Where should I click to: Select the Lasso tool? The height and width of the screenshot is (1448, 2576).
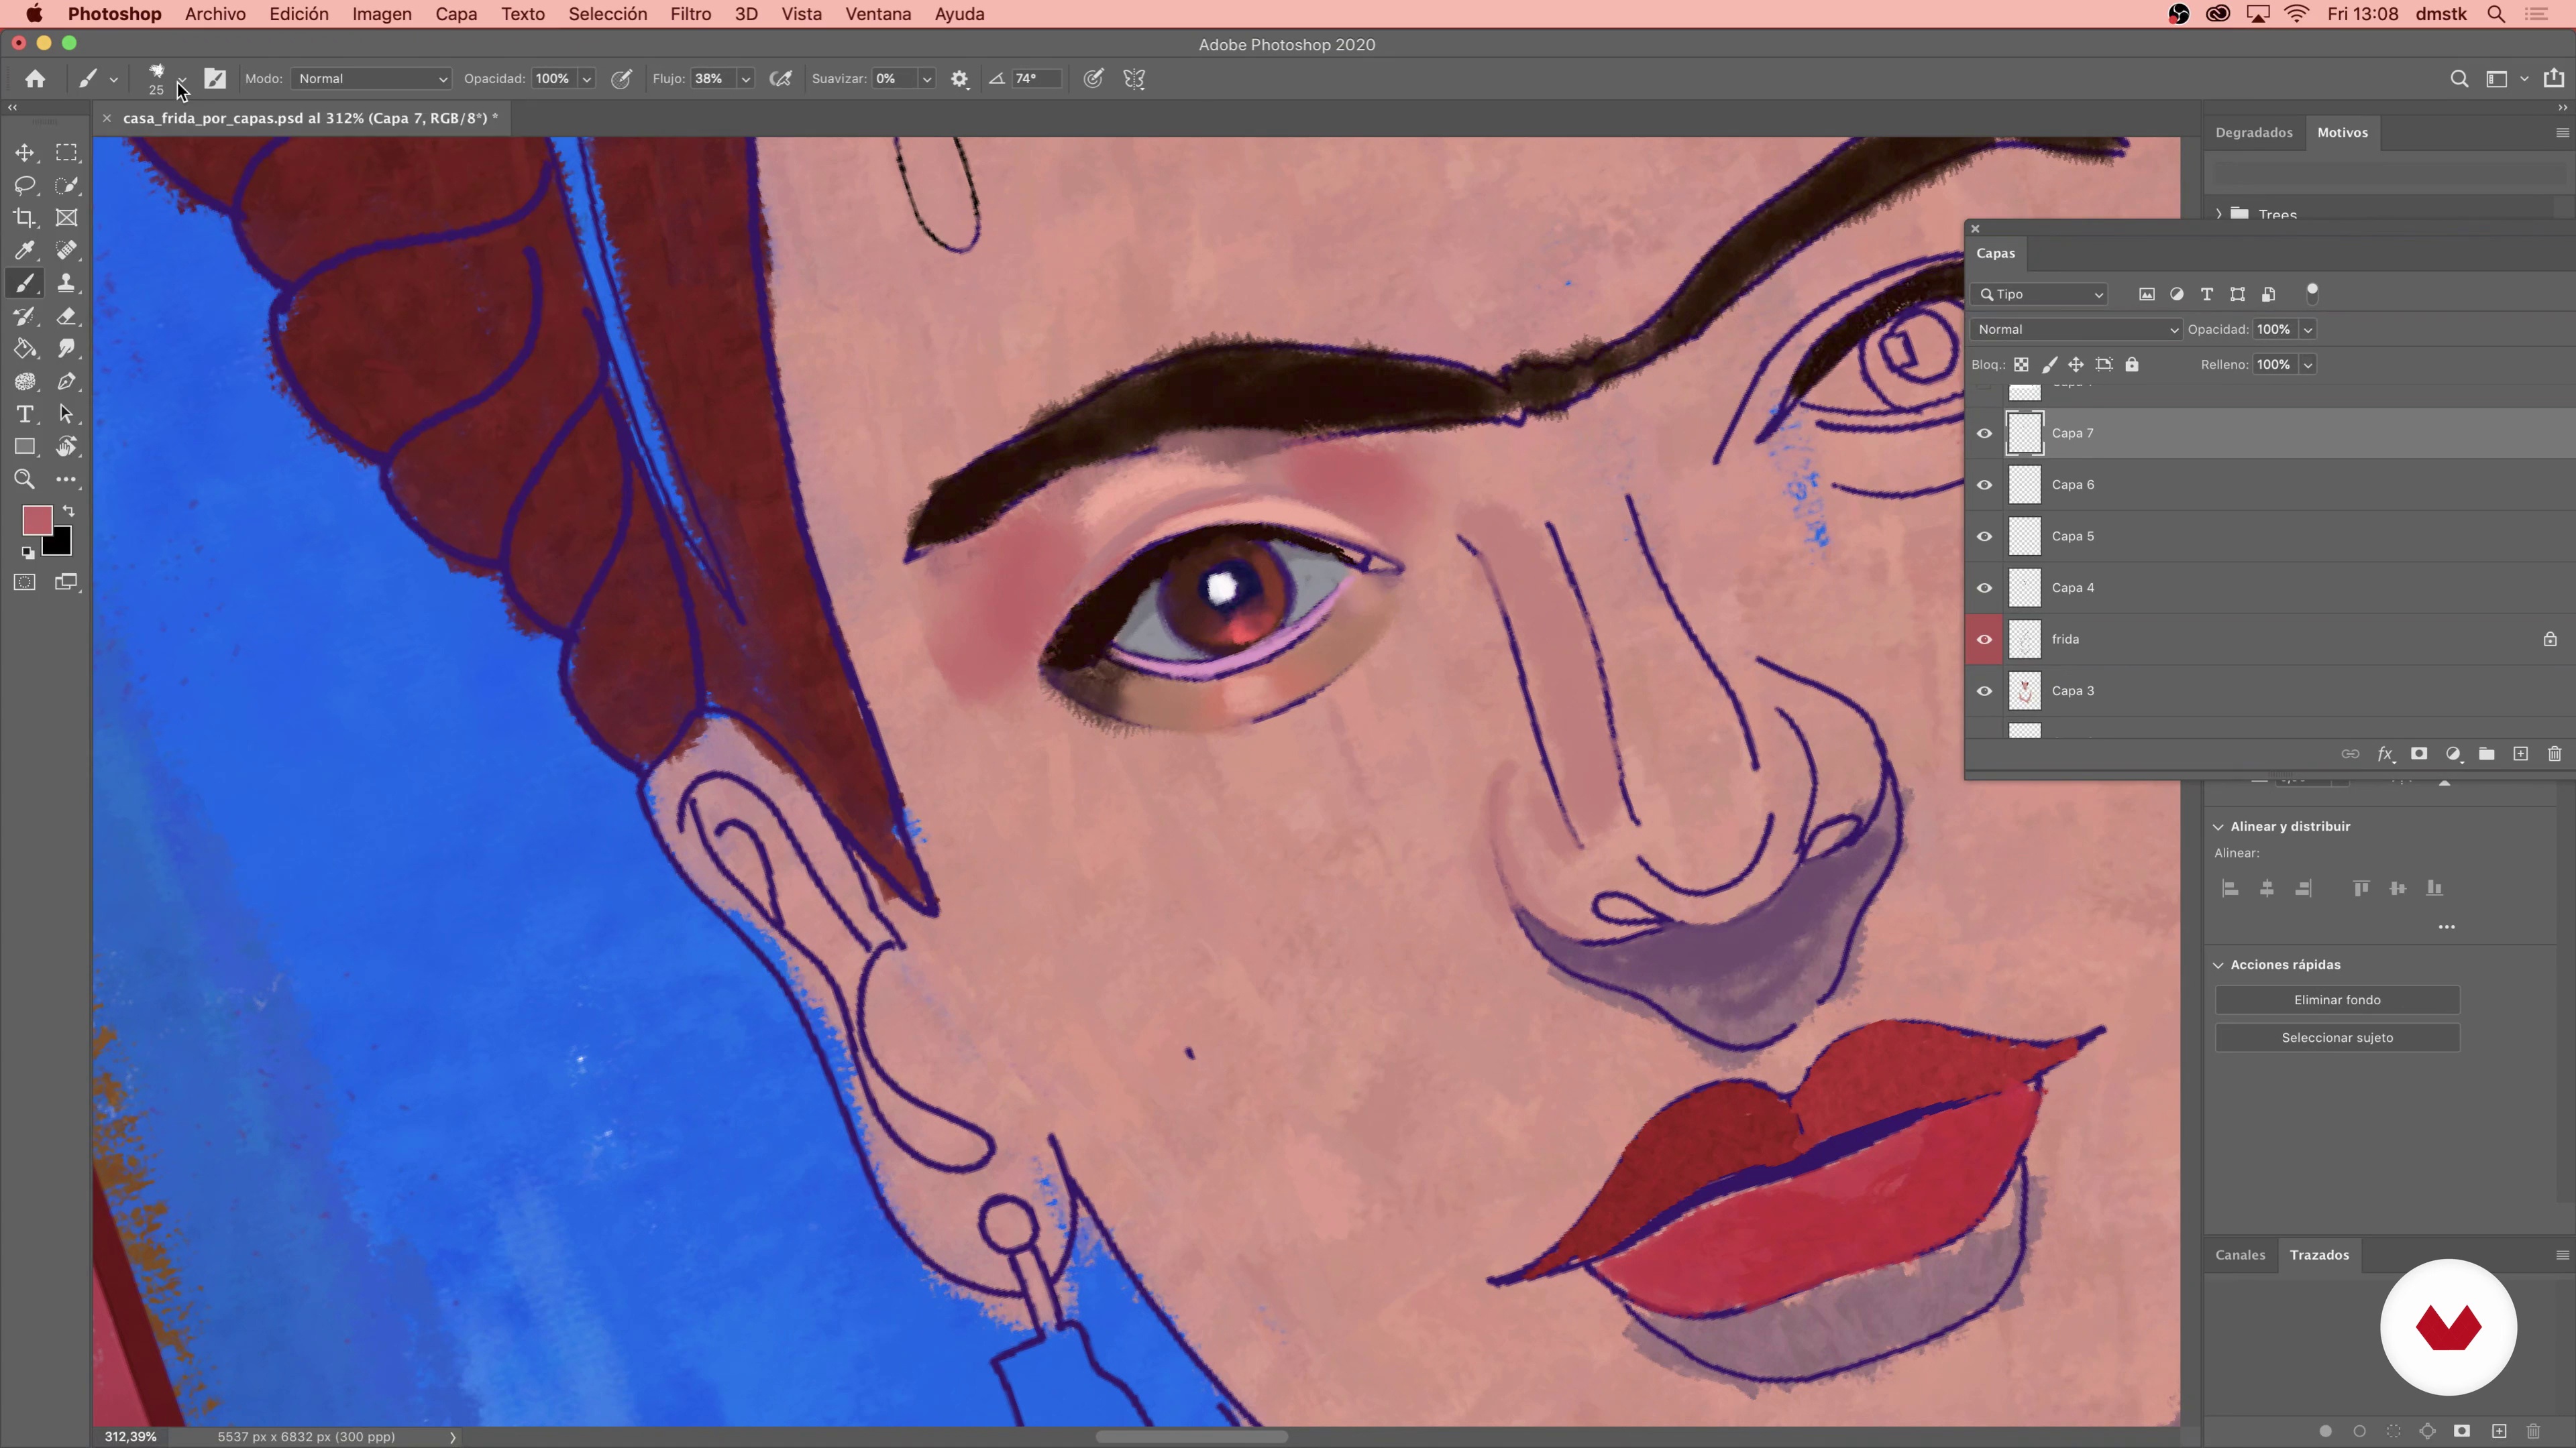[25, 185]
